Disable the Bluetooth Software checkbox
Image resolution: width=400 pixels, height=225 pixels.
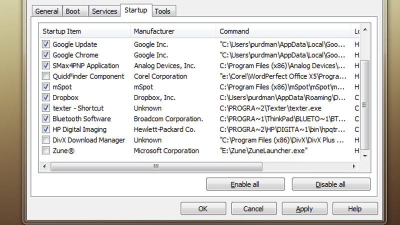46,118
